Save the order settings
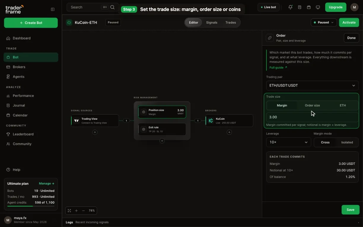The image size is (363, 227). point(350,209)
